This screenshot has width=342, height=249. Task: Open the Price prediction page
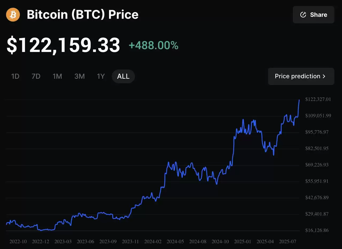(301, 76)
